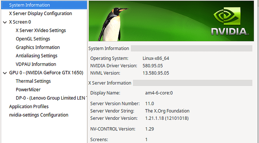The image size is (259, 143).
Task: Collapse the X Screen 0 tree node
Action: coord(5,22)
